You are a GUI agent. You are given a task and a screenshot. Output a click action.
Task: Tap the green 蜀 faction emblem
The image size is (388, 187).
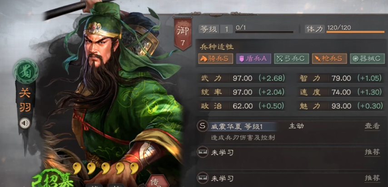pos(26,71)
